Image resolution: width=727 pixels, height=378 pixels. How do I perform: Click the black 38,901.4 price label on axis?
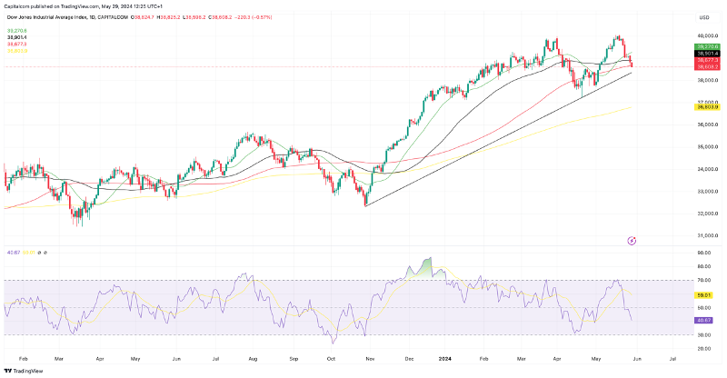coord(707,54)
